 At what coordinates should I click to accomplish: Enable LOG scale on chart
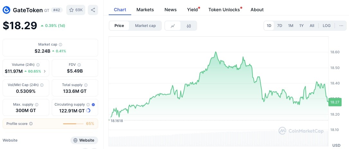pos(326,26)
